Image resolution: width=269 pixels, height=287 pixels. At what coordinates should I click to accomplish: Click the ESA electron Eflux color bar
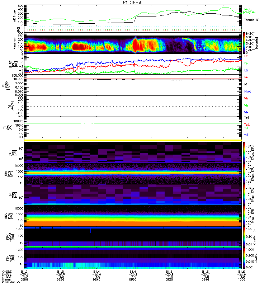point(244,216)
